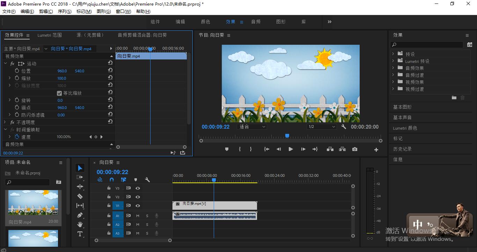This screenshot has width=477, height=252.
Task: Expand the 视频效果 folder in Effects panel
Action: 393,82
